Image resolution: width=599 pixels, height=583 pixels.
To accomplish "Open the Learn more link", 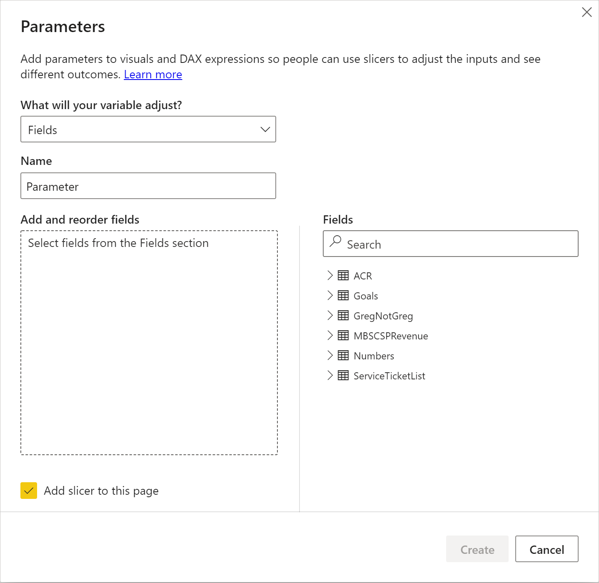I will pyautogui.click(x=153, y=75).
